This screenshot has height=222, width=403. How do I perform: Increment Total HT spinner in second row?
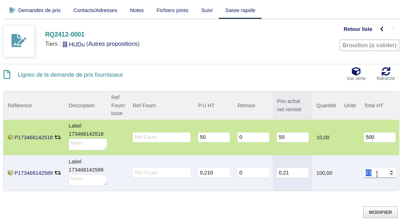click(x=391, y=171)
